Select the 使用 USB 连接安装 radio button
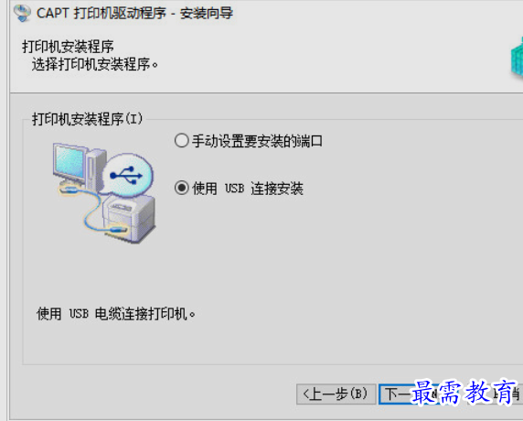523x421 pixels. [x=181, y=188]
